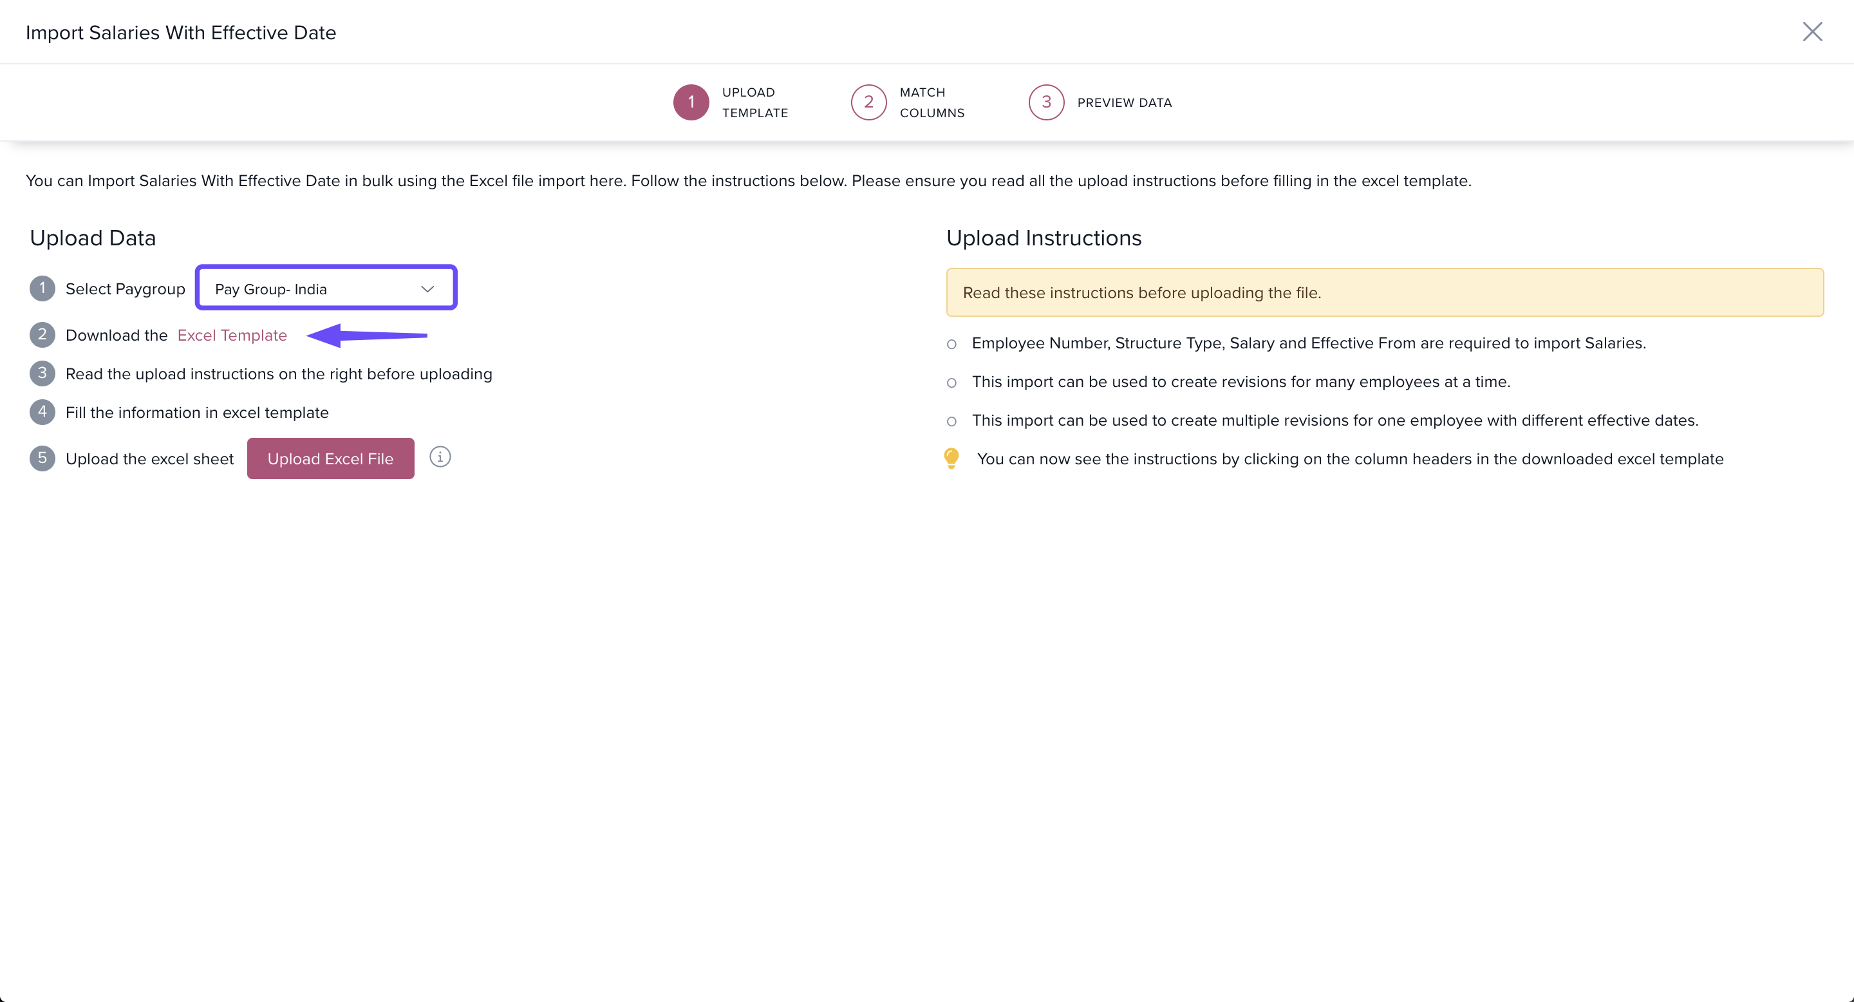Select the Preview Data step label

(1123, 102)
